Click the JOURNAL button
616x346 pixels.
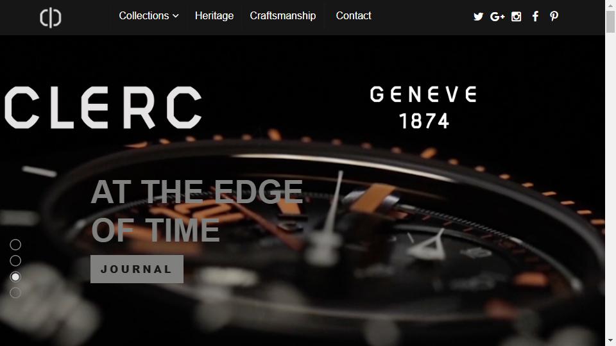pos(137,269)
